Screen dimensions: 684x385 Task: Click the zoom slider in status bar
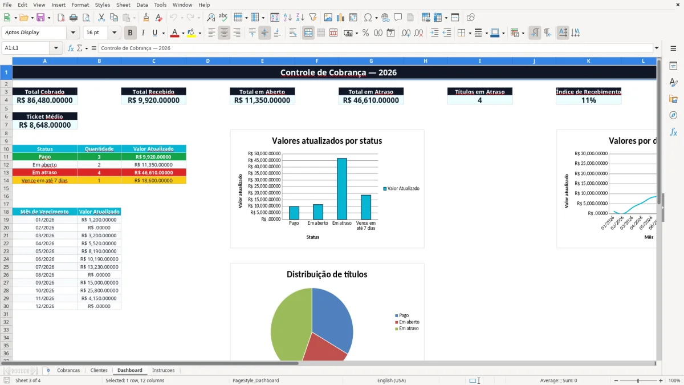tap(638, 380)
